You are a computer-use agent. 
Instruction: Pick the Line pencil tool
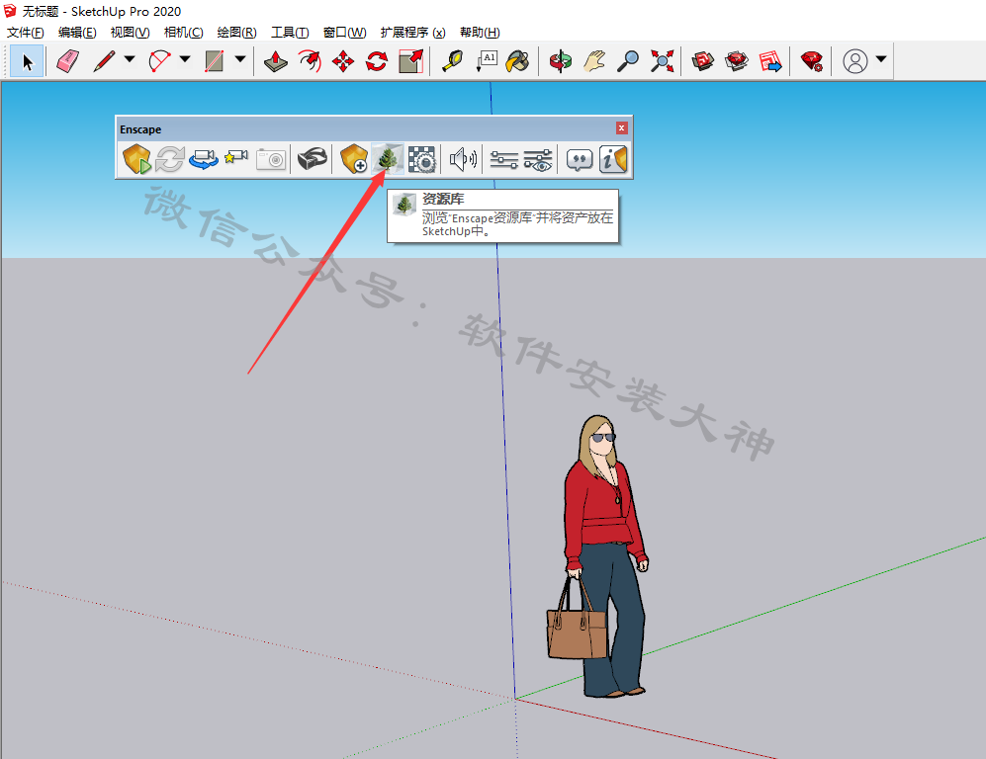click(x=104, y=61)
